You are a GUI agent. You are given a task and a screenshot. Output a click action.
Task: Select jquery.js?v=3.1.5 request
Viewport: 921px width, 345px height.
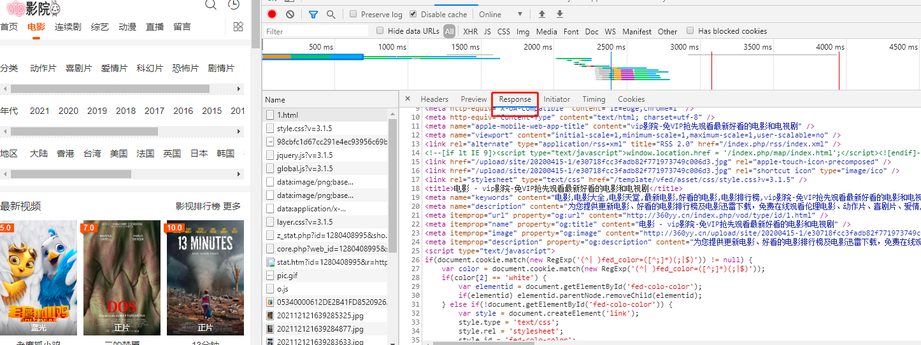(325, 155)
